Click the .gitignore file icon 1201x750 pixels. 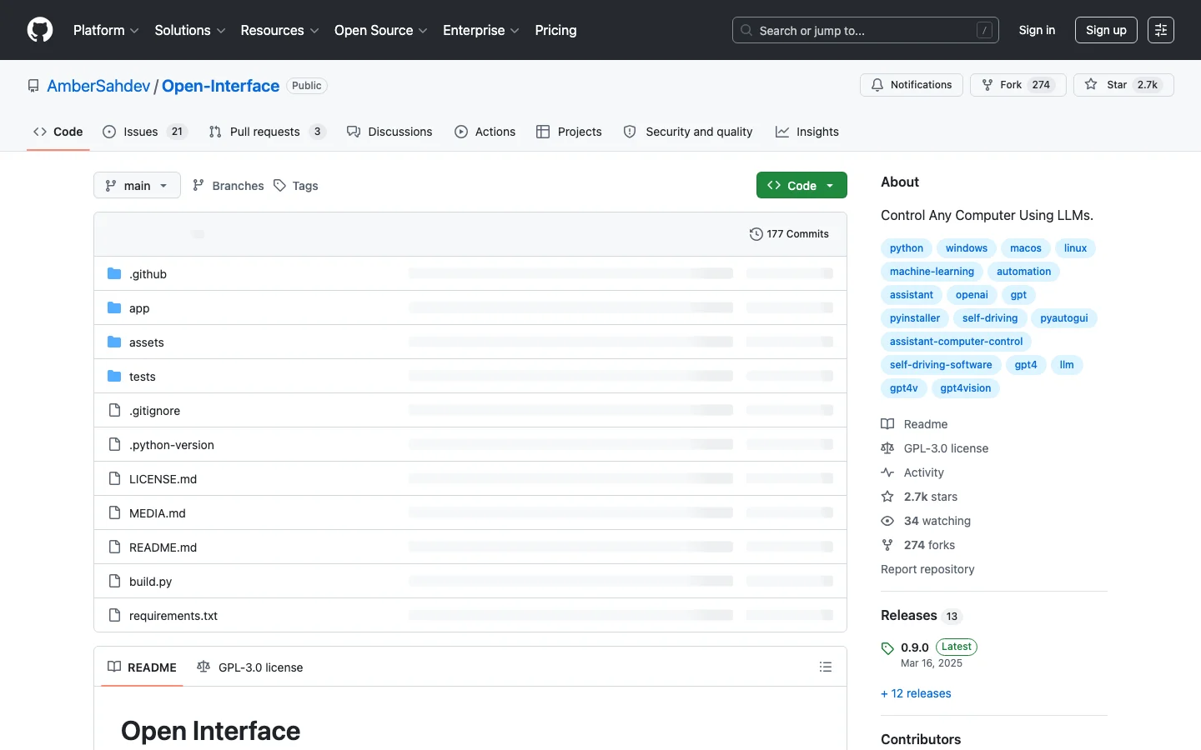click(114, 410)
